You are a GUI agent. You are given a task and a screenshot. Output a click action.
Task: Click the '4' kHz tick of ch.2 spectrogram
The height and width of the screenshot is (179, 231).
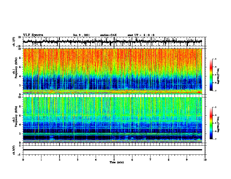click(20, 125)
